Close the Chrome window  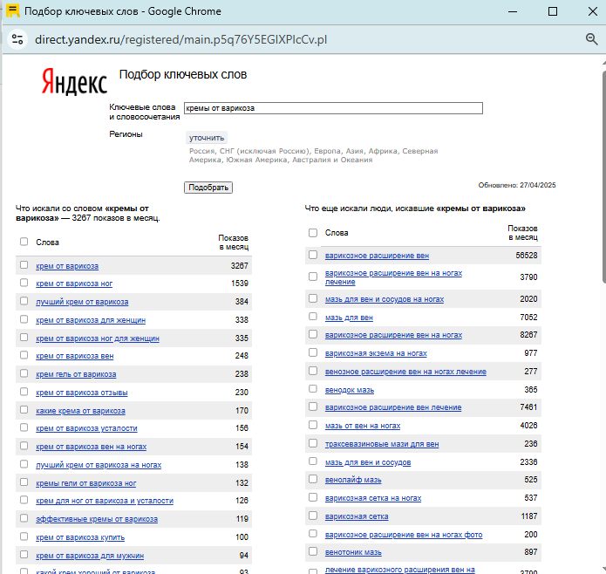[x=592, y=11]
